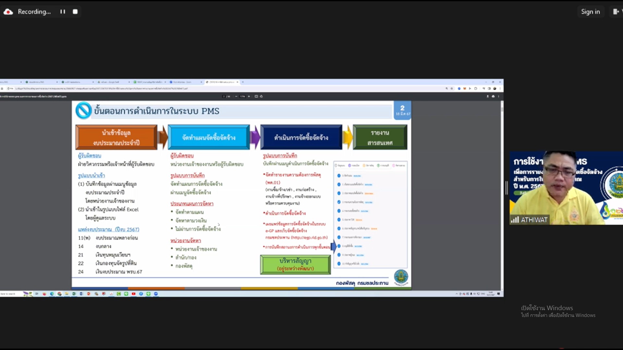Bookmark the page with the star icon
Viewport: 623px width, 350px height.
pyautogui.click(x=452, y=88)
